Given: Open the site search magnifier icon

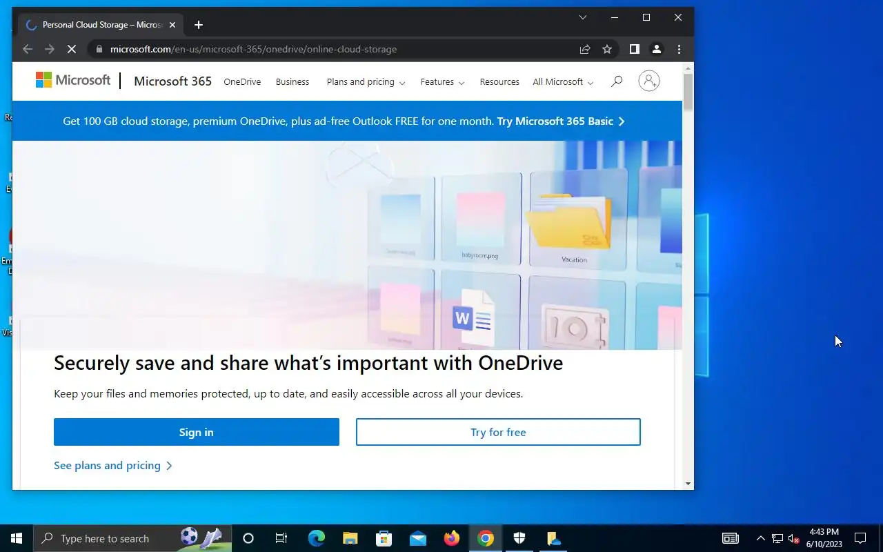Looking at the screenshot, I should pyautogui.click(x=617, y=81).
